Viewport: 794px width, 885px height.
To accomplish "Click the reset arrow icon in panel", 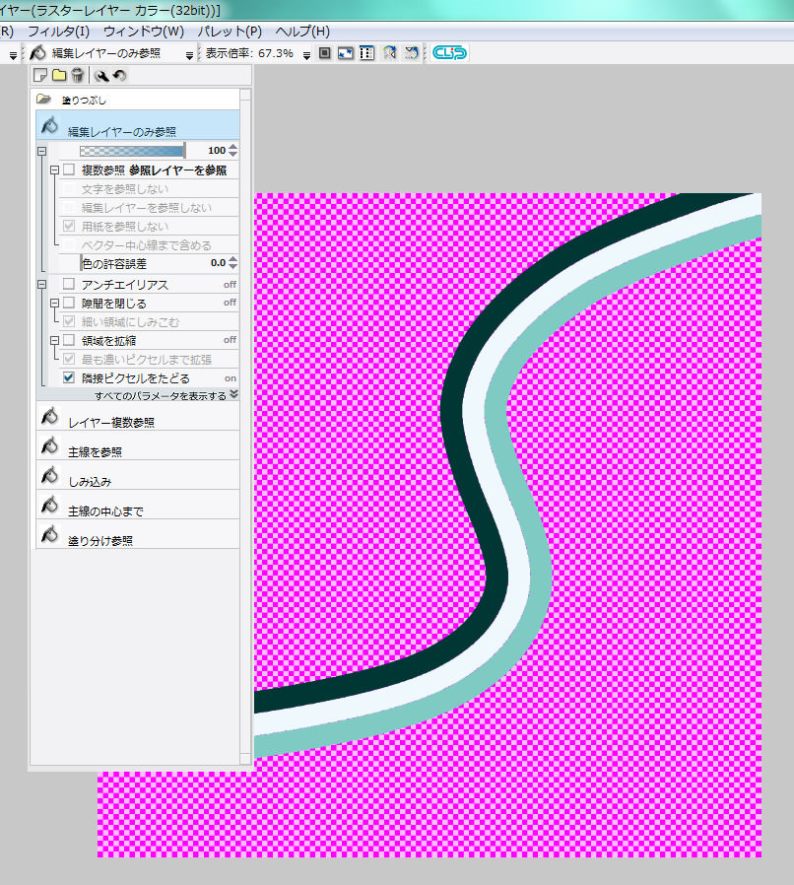I will 118,75.
